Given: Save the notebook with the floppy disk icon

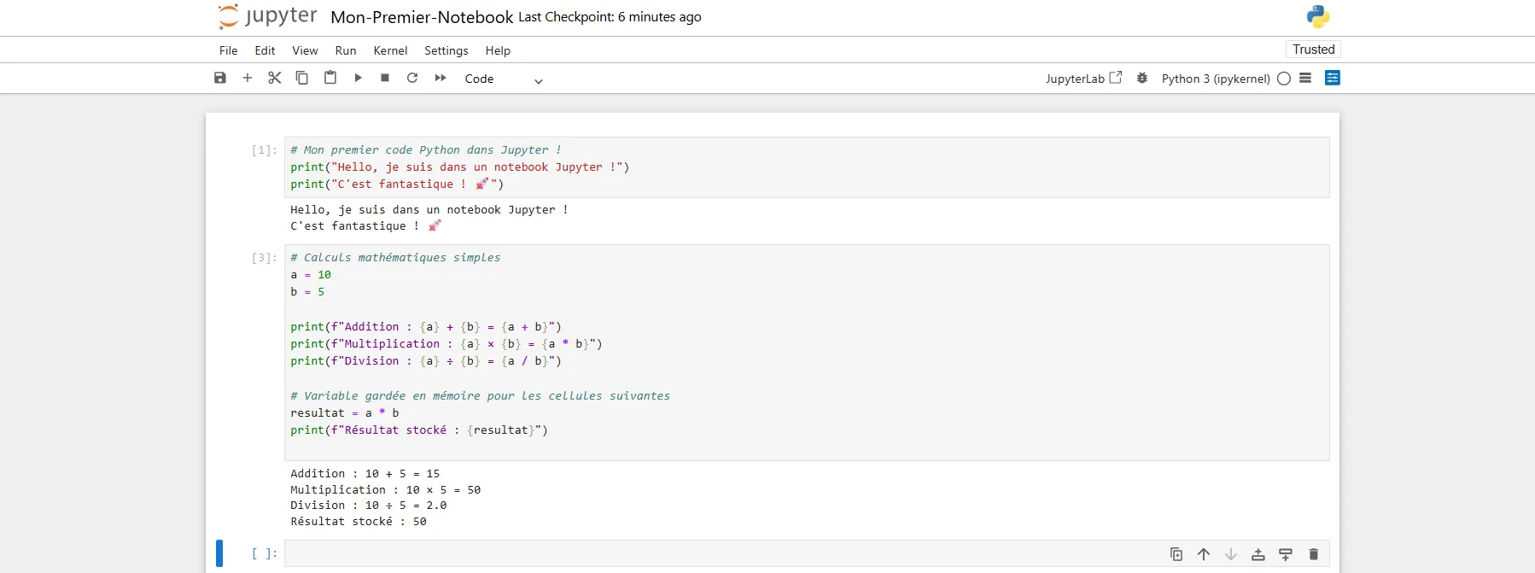Looking at the screenshot, I should (x=220, y=78).
